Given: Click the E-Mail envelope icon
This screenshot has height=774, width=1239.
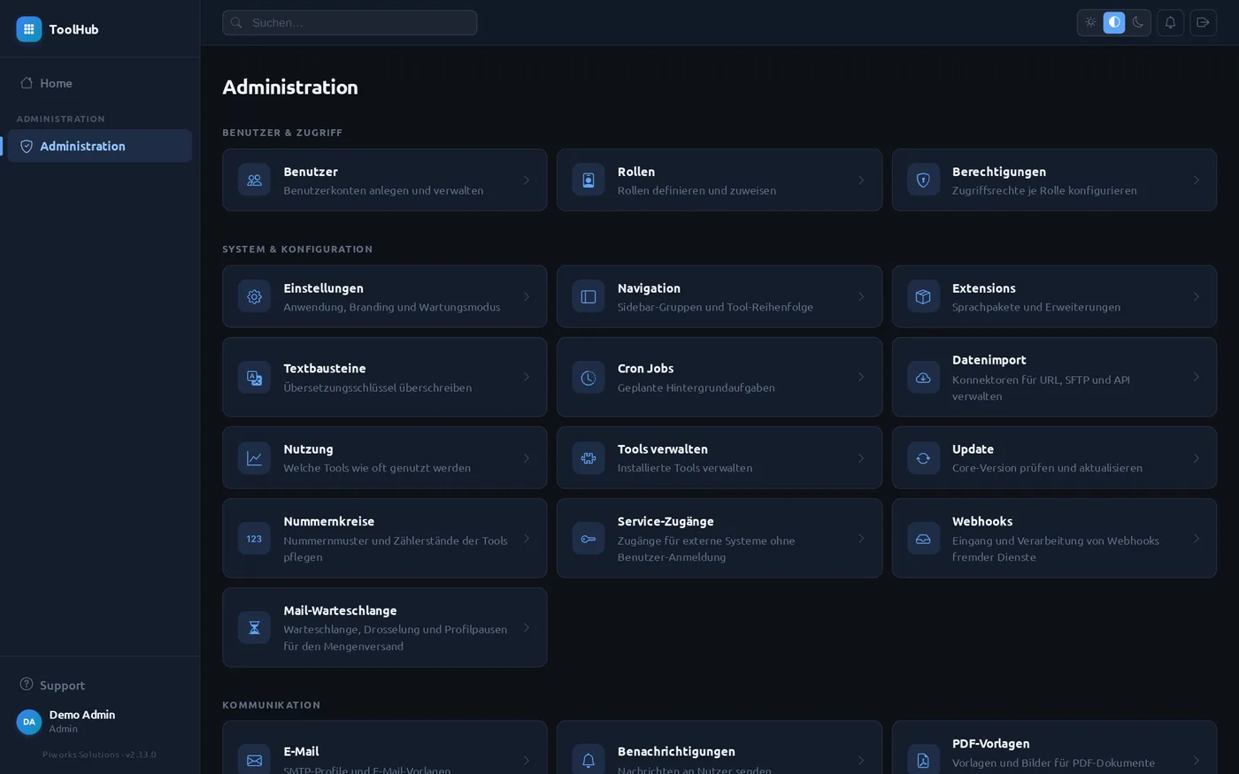Looking at the screenshot, I should coord(254,760).
